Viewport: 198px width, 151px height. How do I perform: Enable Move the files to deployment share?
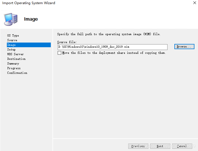point(60,53)
